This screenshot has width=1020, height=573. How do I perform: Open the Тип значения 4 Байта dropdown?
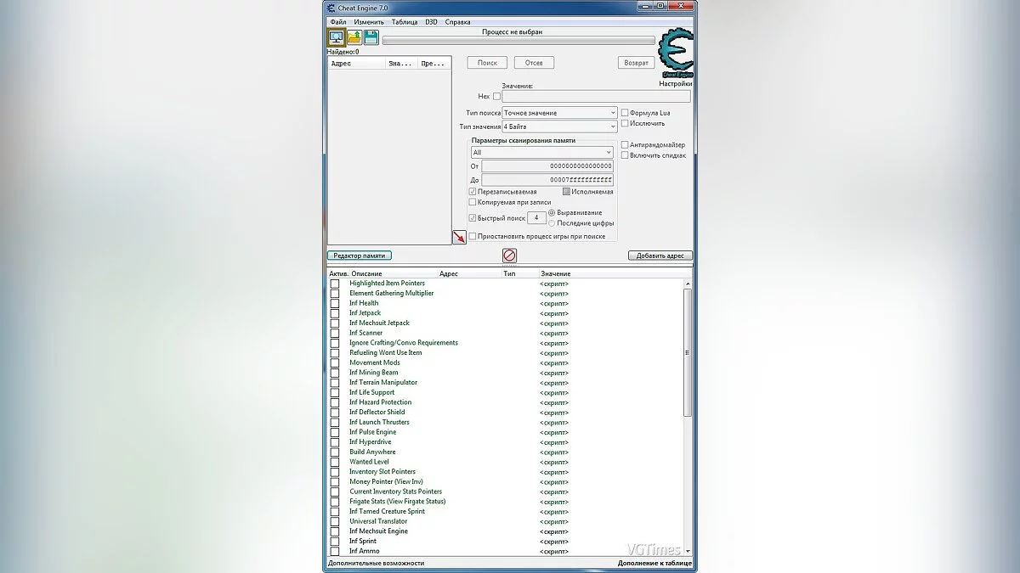559,126
